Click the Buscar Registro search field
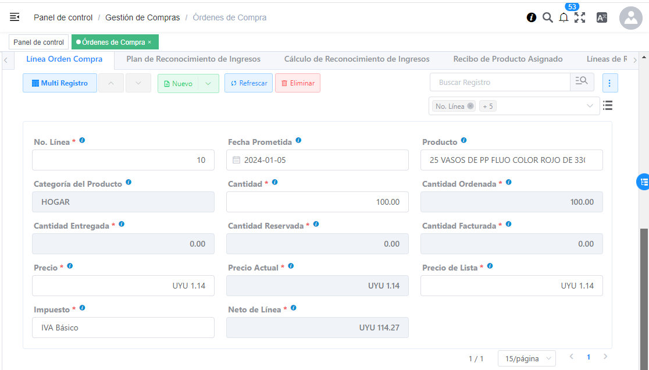The width and height of the screenshot is (649, 370). coord(500,83)
